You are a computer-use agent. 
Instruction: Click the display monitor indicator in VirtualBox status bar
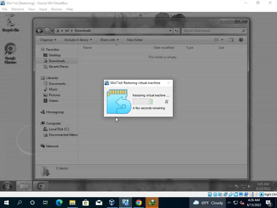tap(241, 194)
